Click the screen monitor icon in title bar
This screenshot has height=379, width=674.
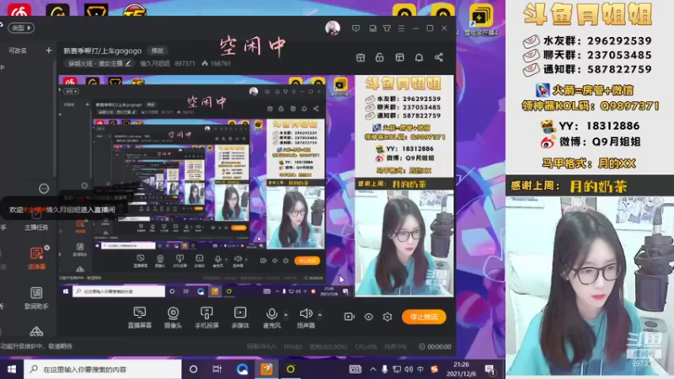tap(356, 29)
